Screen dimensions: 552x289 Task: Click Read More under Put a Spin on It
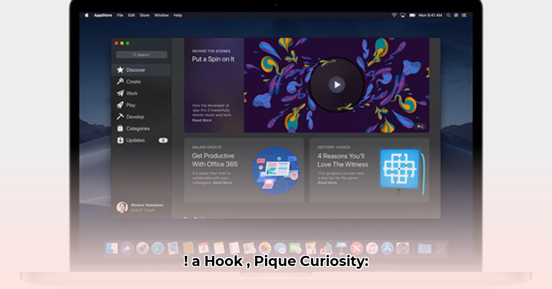(201, 120)
